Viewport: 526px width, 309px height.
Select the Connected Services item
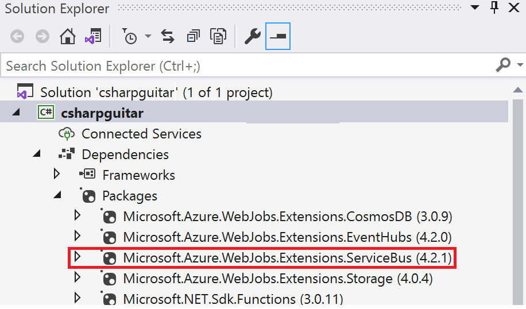click(x=141, y=134)
